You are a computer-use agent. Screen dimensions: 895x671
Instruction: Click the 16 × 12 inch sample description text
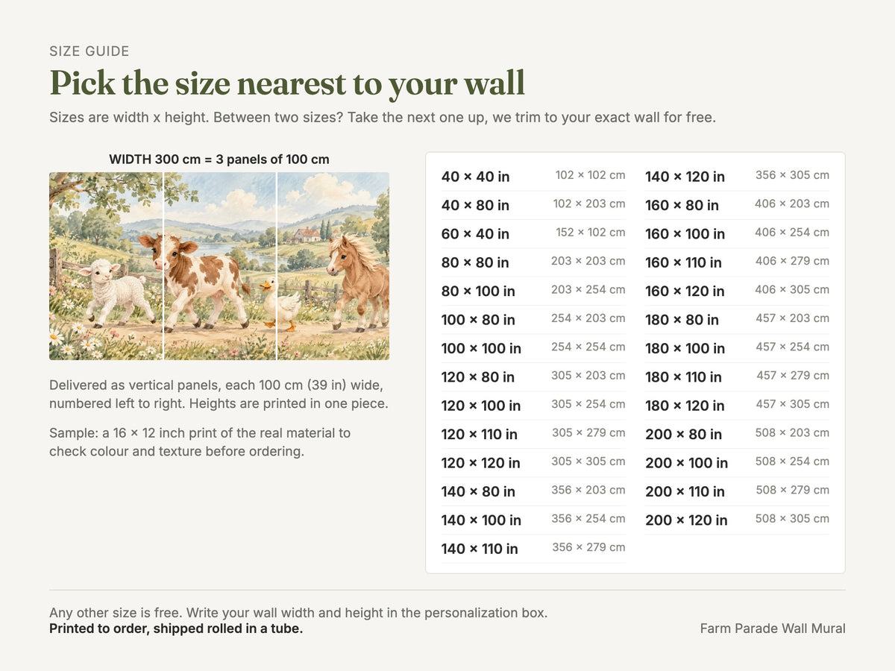pyautogui.click(x=200, y=441)
